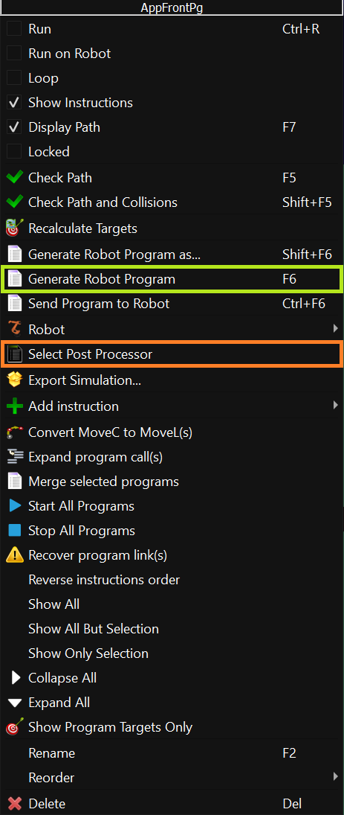Viewport: 344px width, 815px height.
Task: Expand the Robot submenu arrow
Action: pyautogui.click(x=335, y=328)
